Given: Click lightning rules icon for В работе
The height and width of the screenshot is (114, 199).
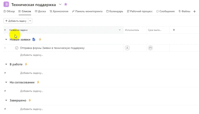Looking at the screenshot, I should 26,64.
